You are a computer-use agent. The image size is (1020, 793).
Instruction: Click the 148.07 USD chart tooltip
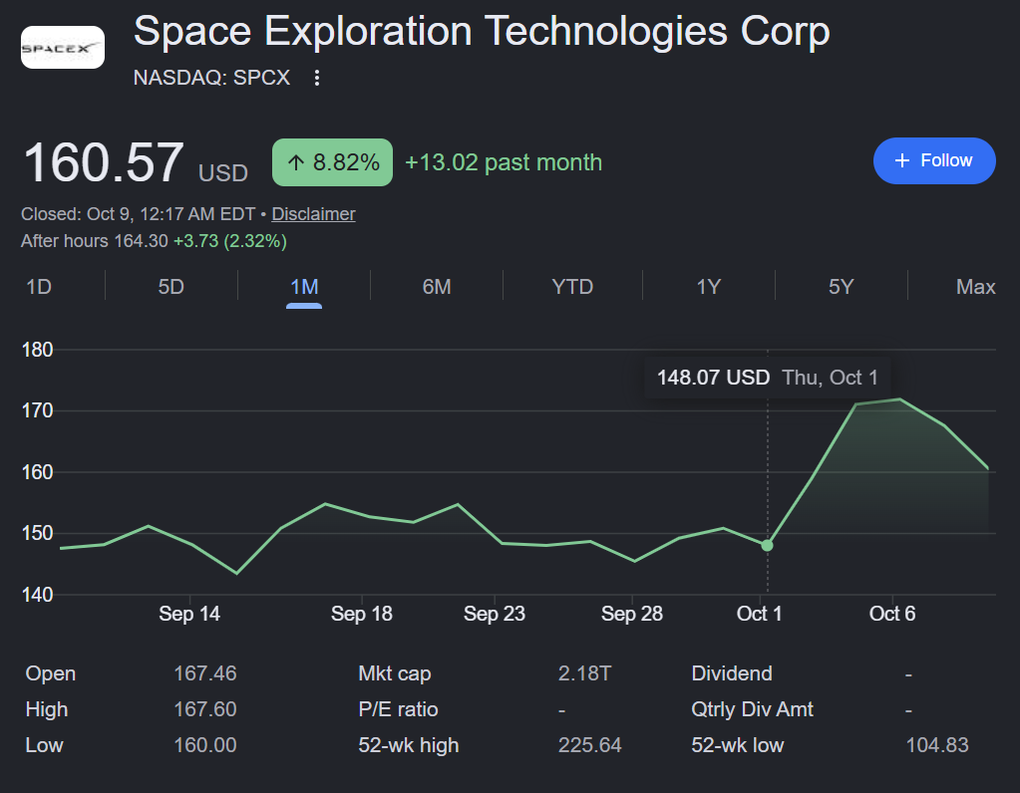tap(767, 377)
